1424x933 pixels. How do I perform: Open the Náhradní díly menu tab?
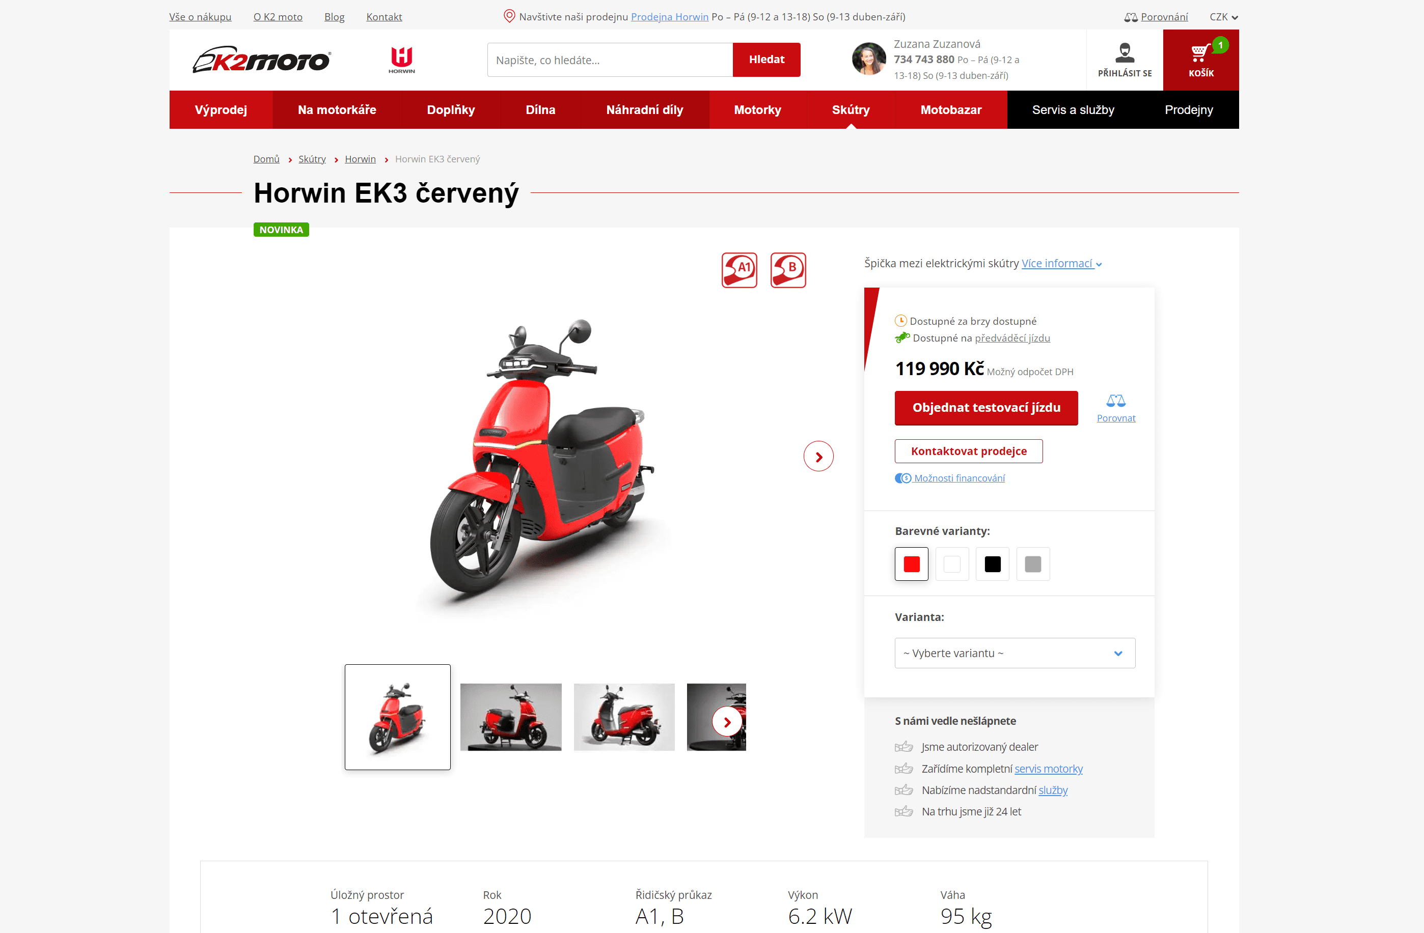[x=644, y=109]
